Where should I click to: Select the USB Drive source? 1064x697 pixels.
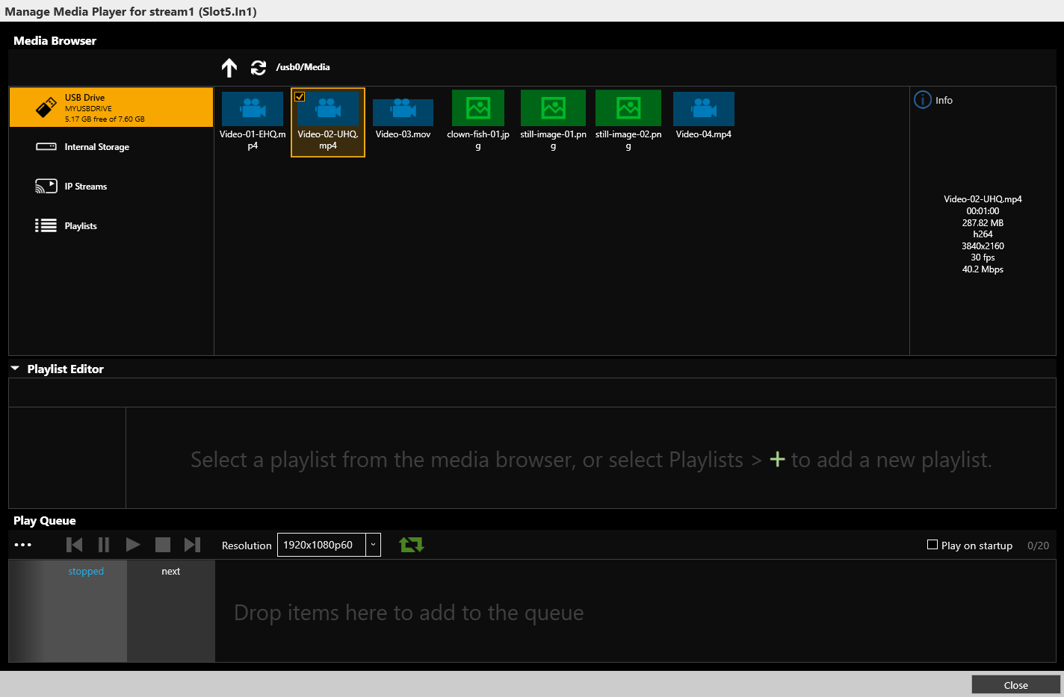pos(111,107)
